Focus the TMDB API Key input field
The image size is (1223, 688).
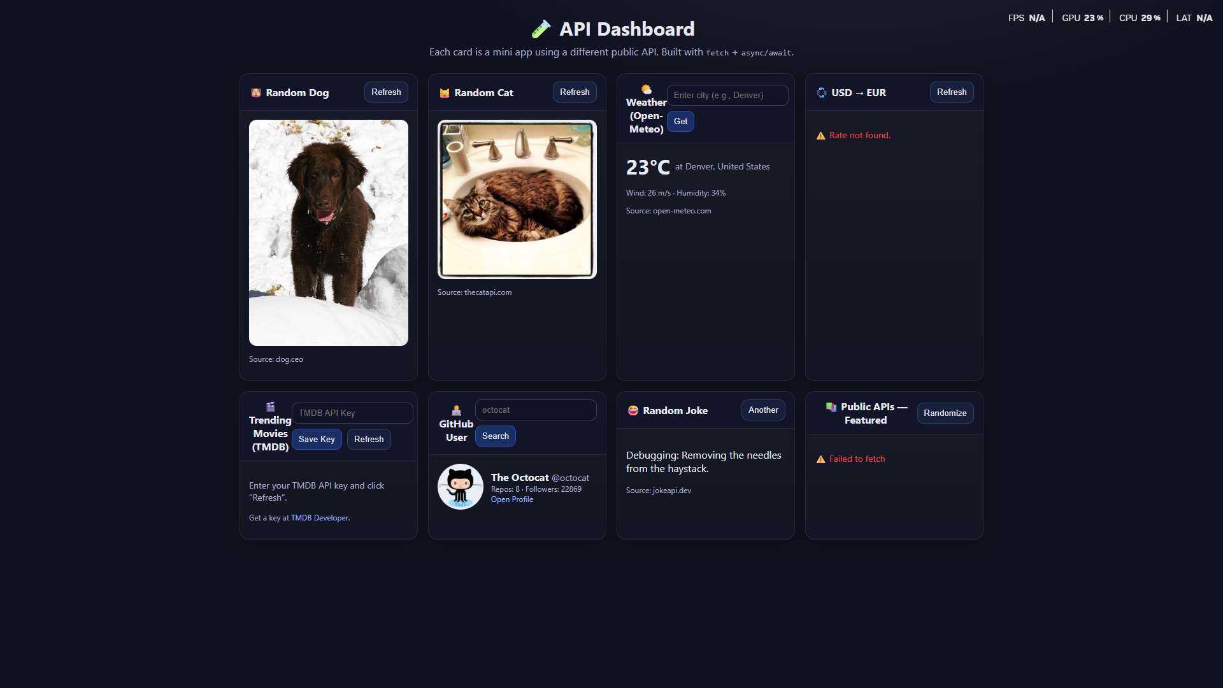coord(352,413)
